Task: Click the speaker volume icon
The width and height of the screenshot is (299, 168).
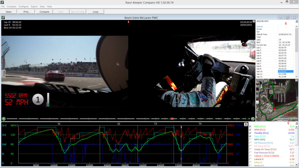Action: [x=253, y=119]
